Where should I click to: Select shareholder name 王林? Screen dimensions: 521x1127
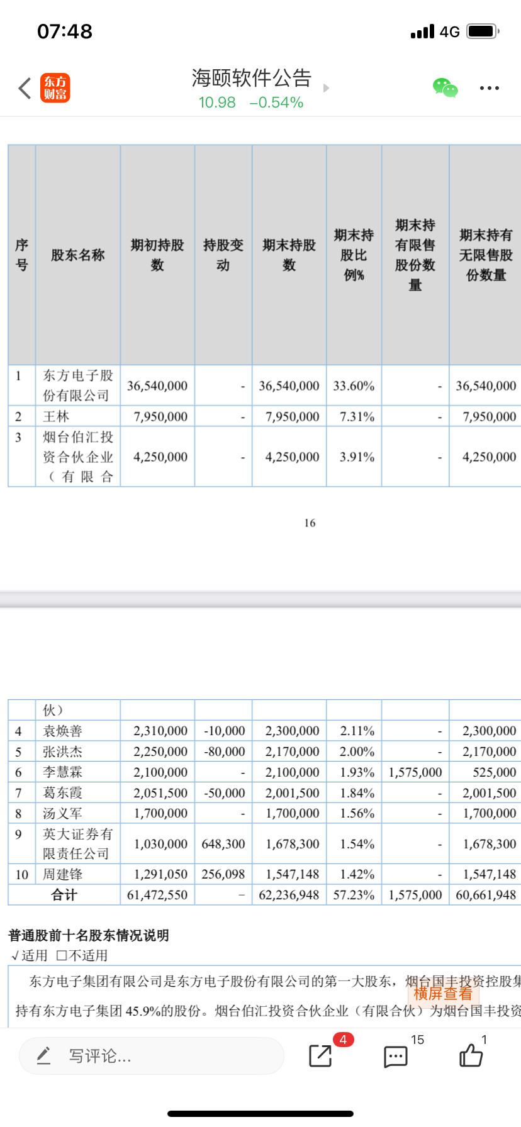pyautogui.click(x=56, y=416)
